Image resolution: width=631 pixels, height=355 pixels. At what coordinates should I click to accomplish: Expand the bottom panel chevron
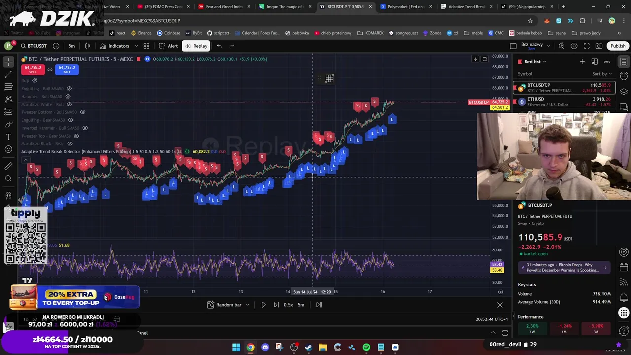point(493,333)
